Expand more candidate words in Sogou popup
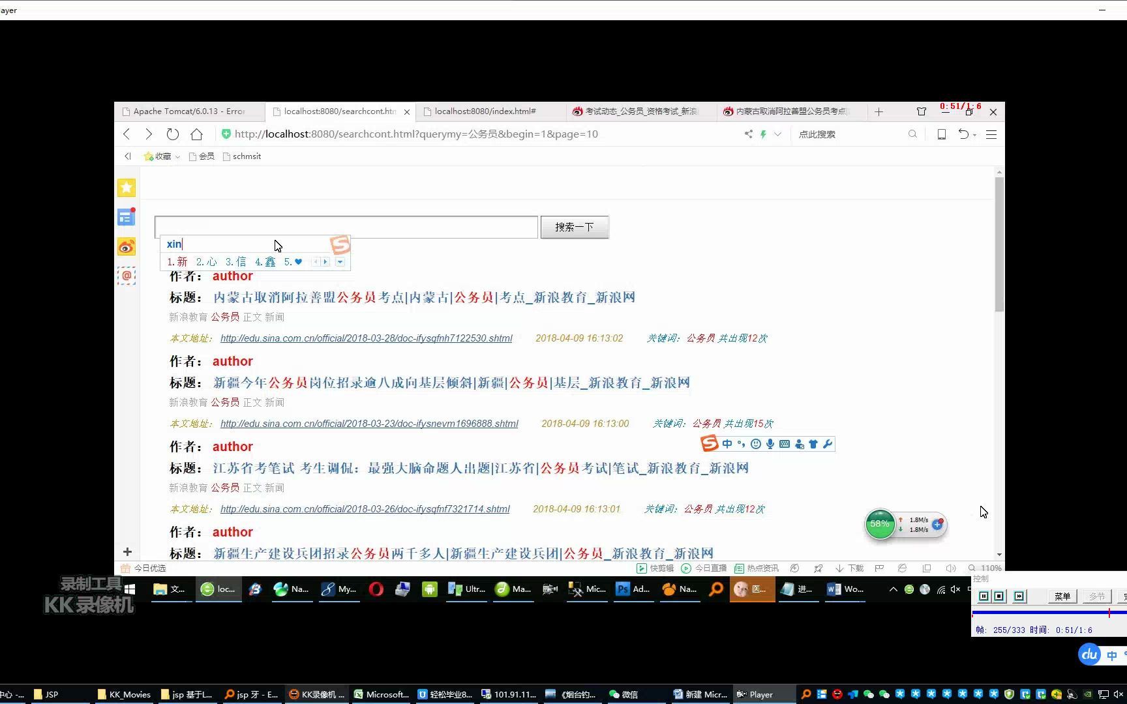This screenshot has width=1127, height=704. pyautogui.click(x=340, y=261)
